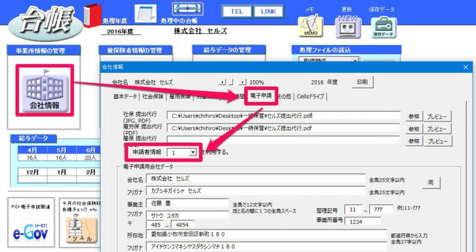Switch to the Cellsドライブ tab
The image size is (476, 252).
311,96
